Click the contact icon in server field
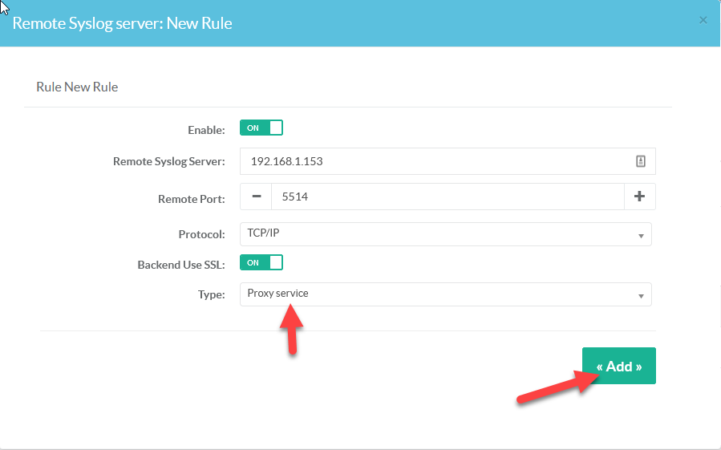 640,161
